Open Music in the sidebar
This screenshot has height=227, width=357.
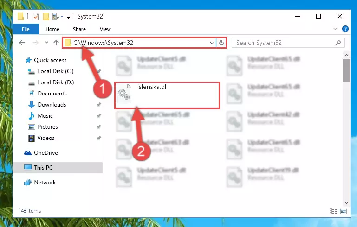coord(45,116)
